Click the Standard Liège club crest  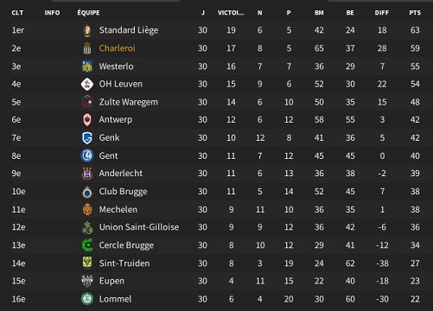point(87,30)
